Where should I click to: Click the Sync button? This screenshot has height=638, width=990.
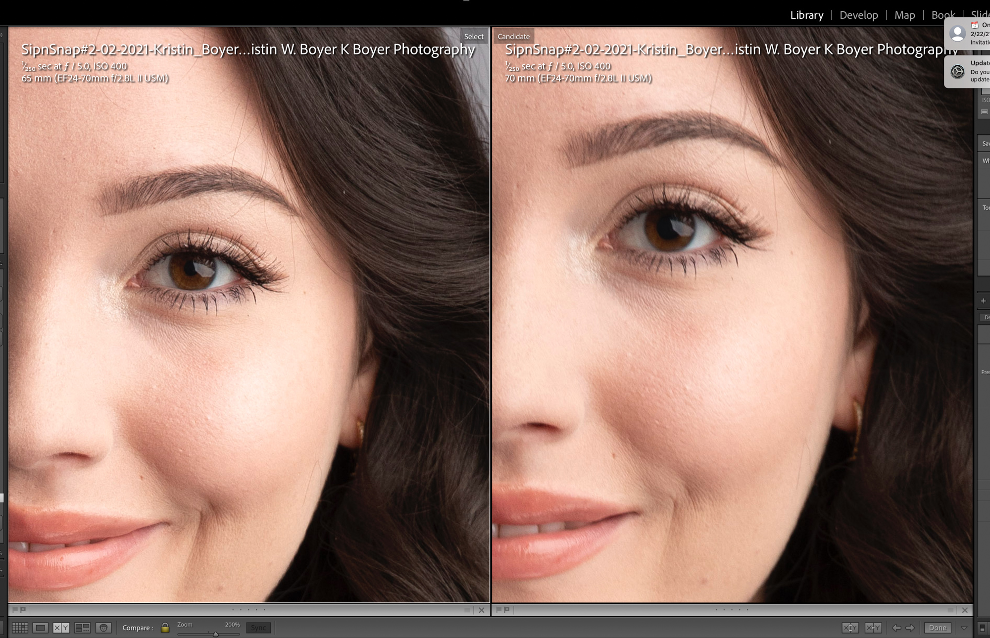(x=258, y=628)
